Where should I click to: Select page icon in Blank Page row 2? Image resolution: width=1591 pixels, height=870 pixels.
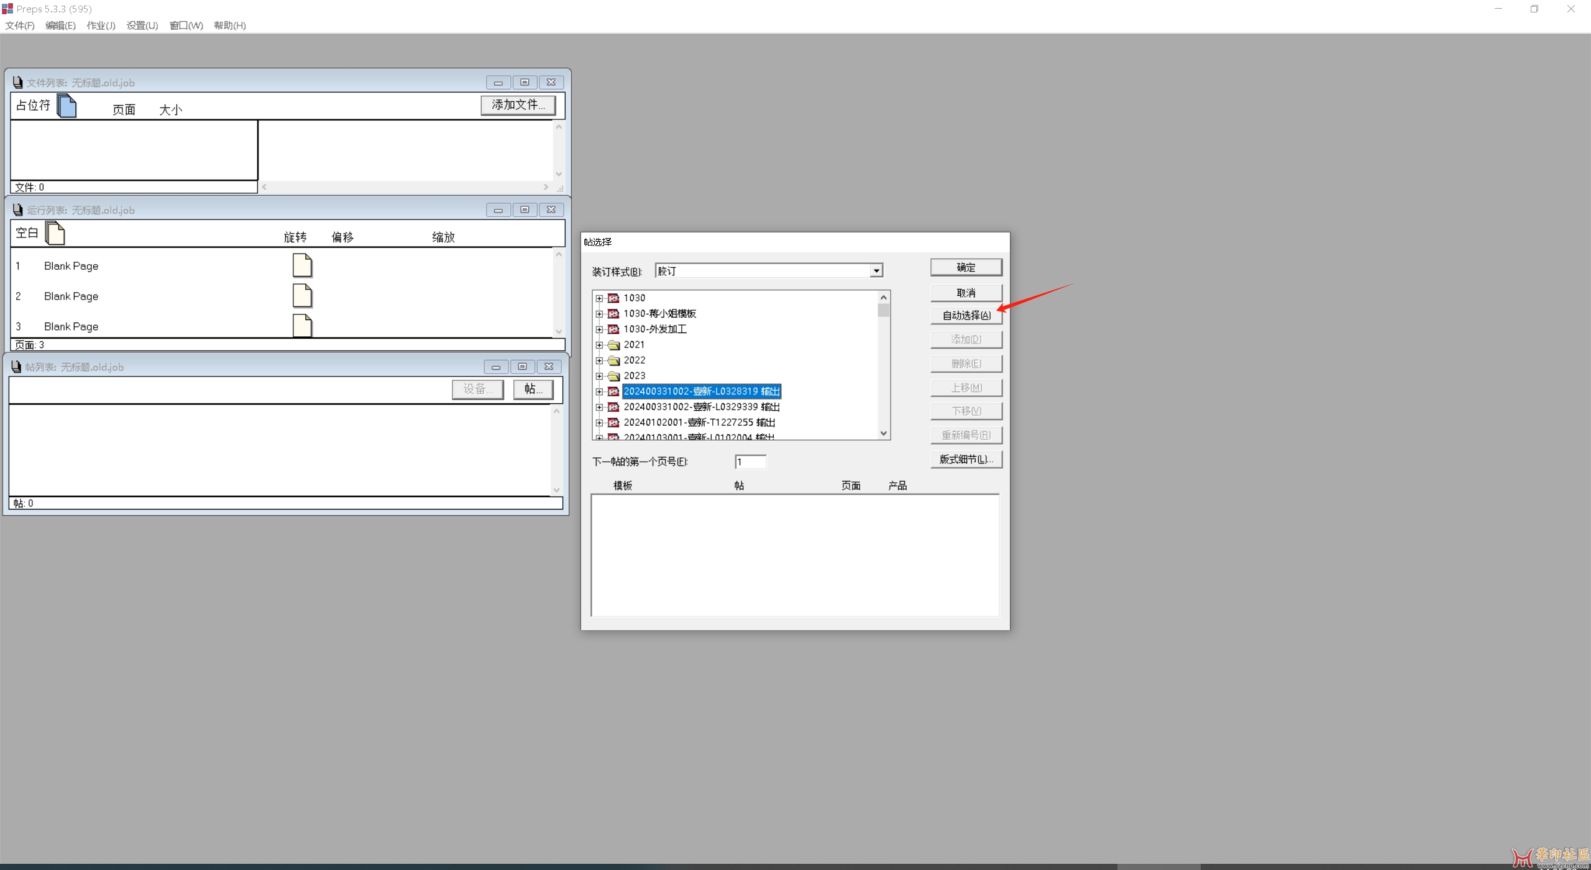click(302, 296)
